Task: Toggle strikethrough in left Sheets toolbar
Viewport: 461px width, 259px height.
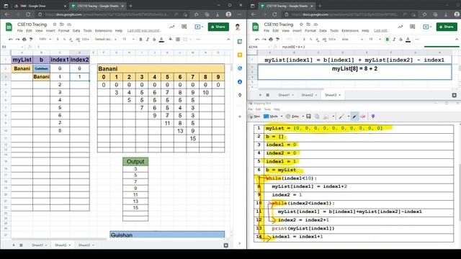Action: pyautogui.click(x=154, y=39)
